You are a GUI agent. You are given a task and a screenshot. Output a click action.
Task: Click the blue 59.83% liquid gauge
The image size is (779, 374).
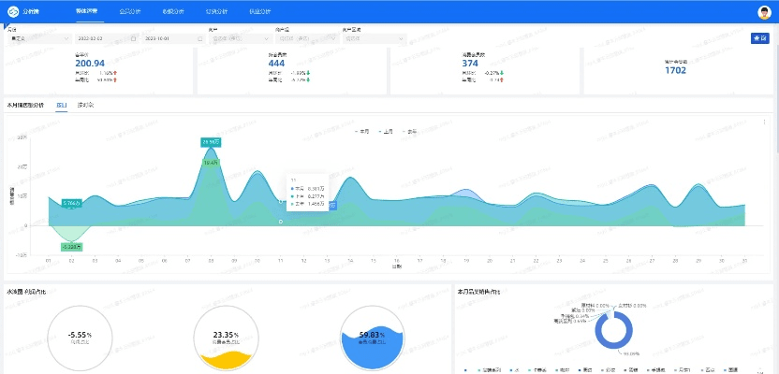374,337
